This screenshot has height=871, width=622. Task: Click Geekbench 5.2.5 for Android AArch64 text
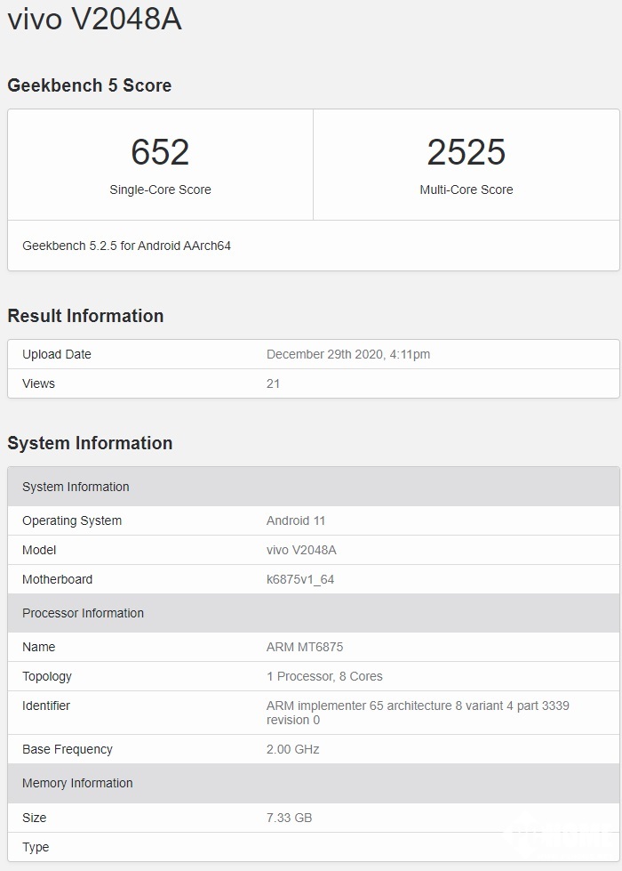click(126, 246)
